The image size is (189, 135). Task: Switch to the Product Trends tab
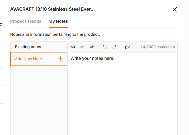click(26, 21)
